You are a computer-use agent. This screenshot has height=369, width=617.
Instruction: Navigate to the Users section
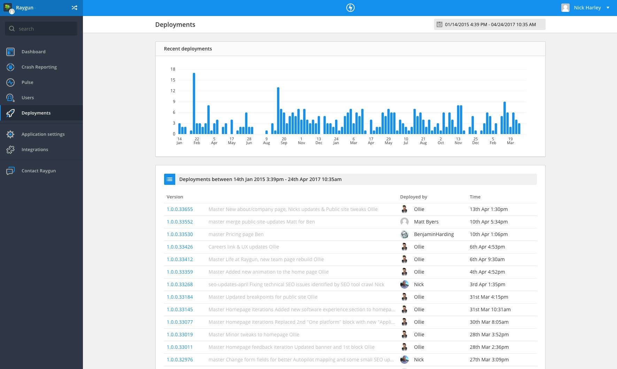[x=28, y=98]
